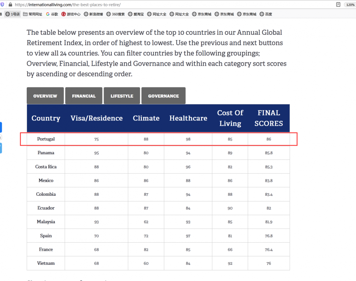Sort by the Cost Of Living column header

point(230,118)
